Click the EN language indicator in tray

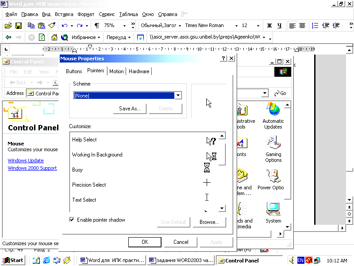(300, 260)
